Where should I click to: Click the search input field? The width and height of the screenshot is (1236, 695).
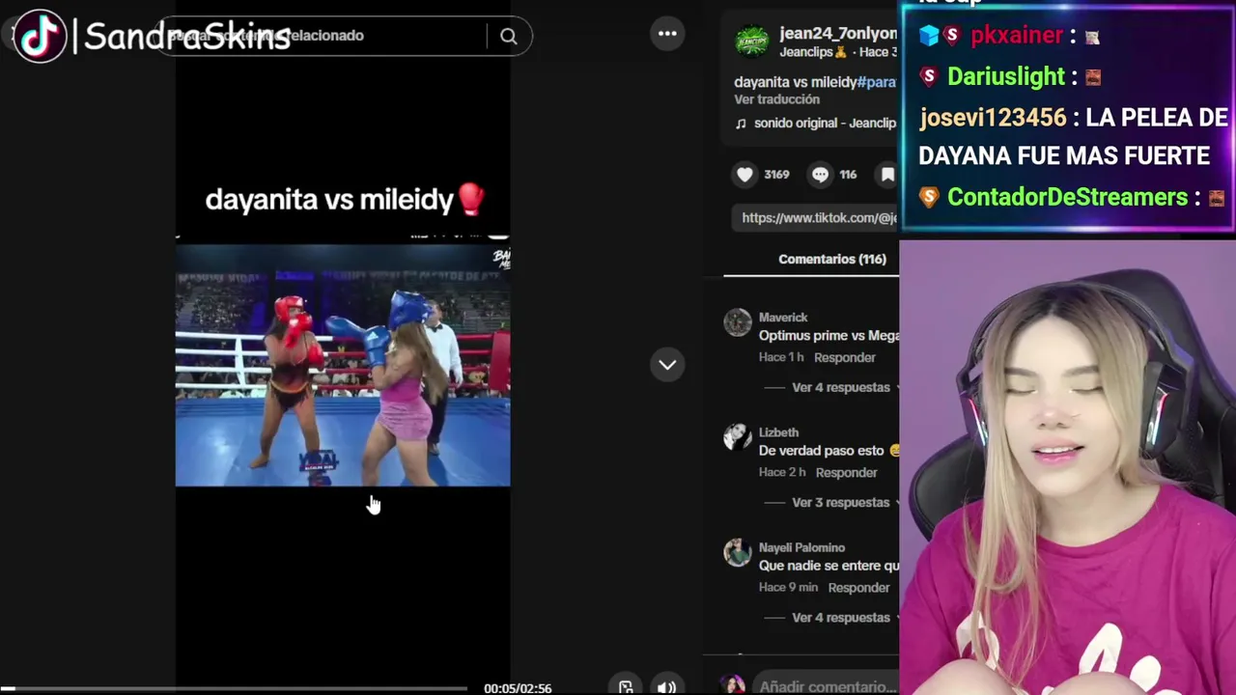323,37
